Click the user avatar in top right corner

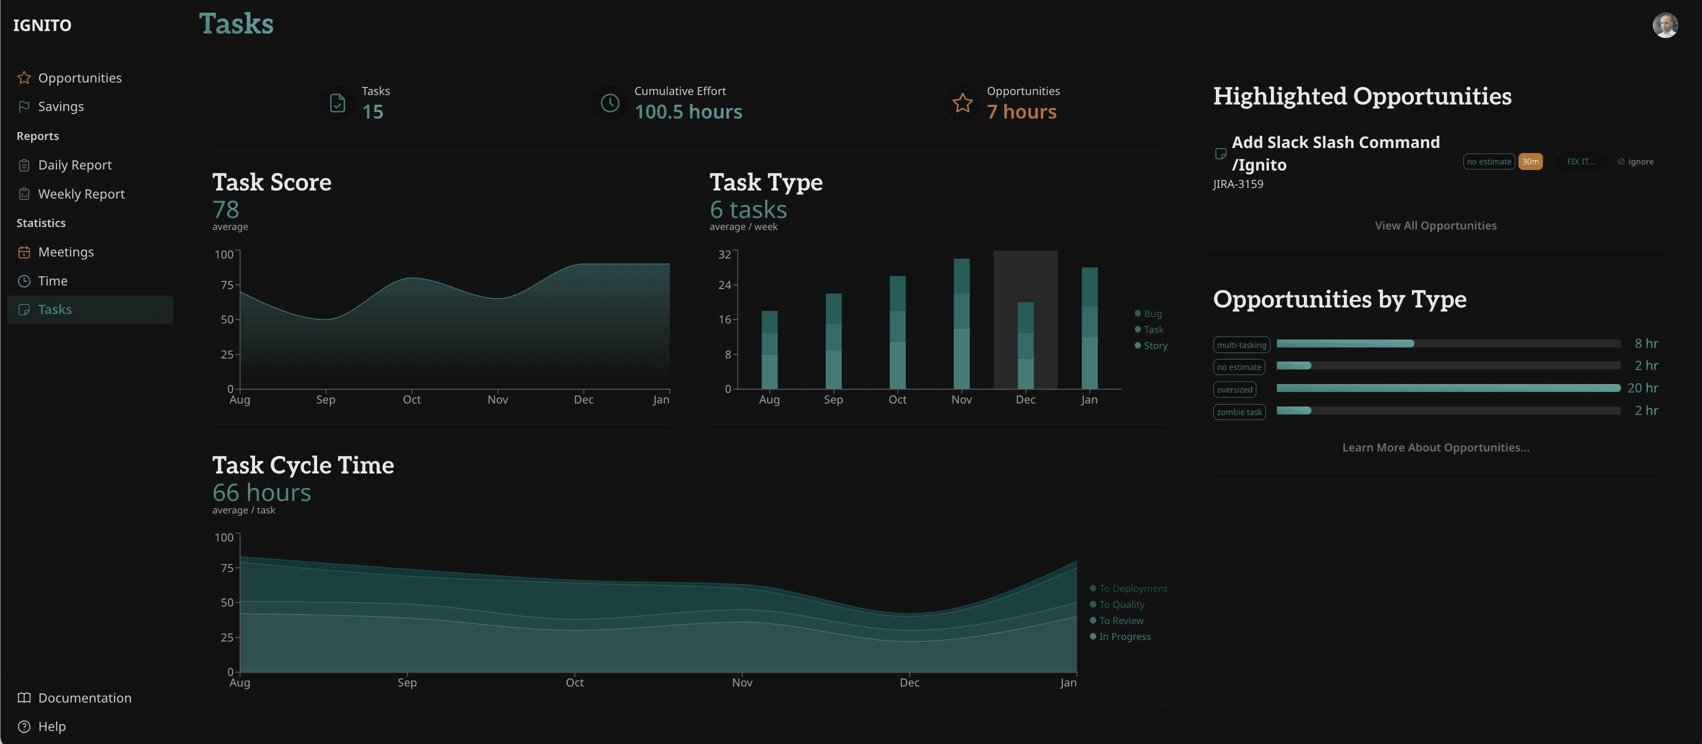[x=1665, y=25]
